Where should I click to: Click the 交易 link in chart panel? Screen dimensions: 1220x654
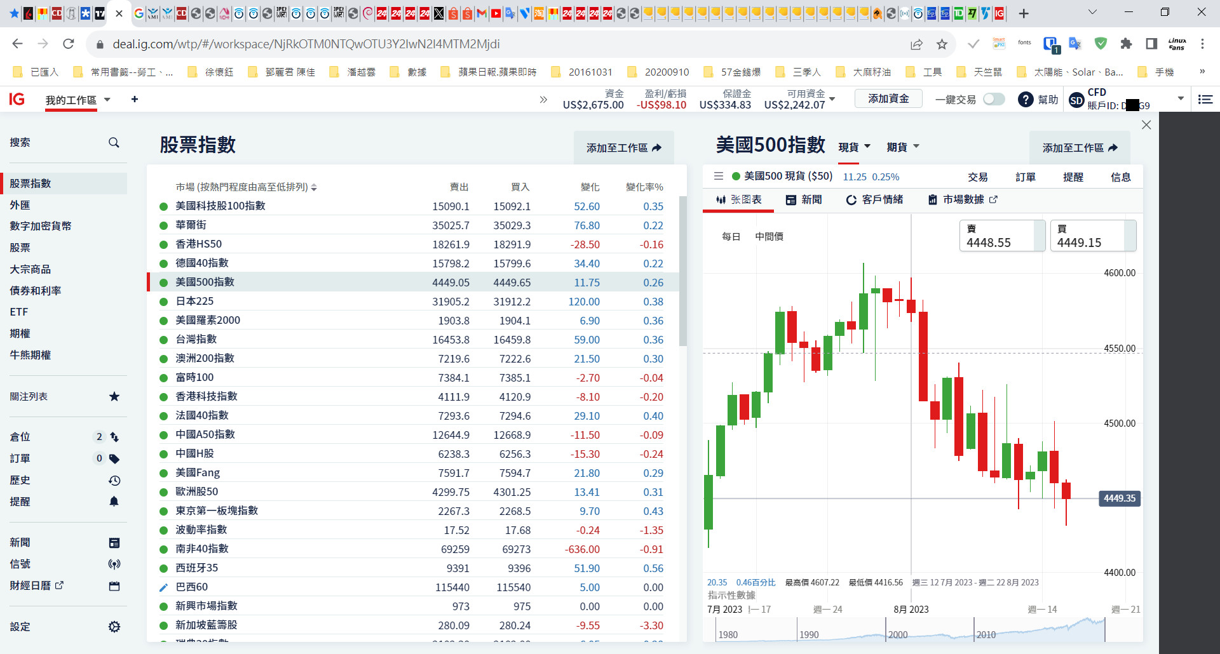click(978, 177)
